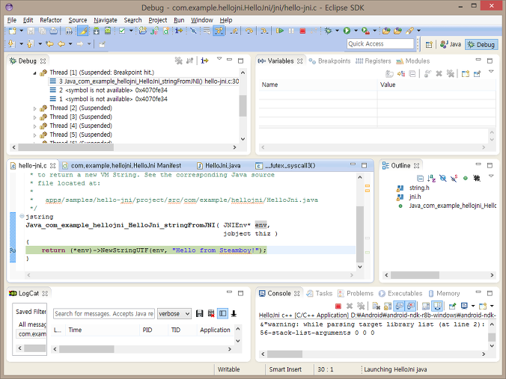
Task: Click the Remove All Terminated Launches icon in Debug view
Action: [x=178, y=61]
